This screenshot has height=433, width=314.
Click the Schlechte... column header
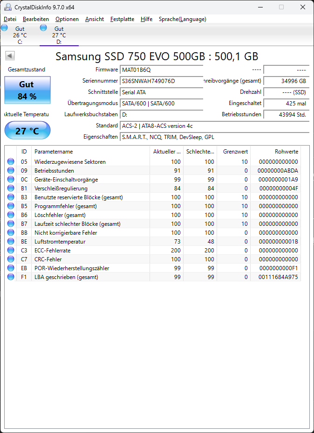point(200,151)
